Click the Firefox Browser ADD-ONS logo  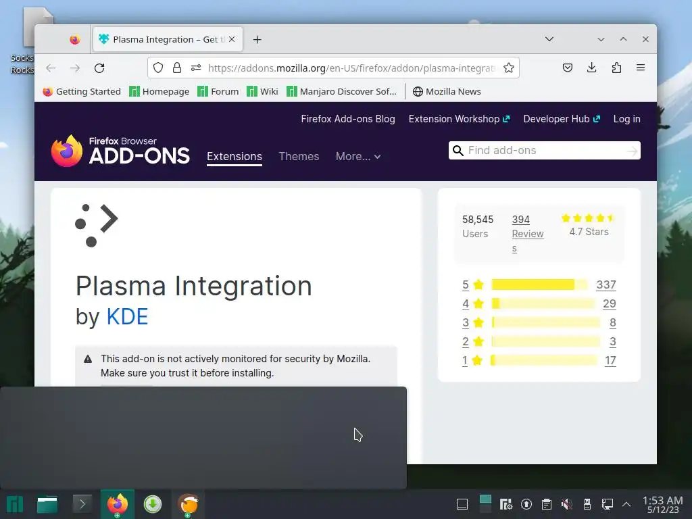click(x=120, y=151)
